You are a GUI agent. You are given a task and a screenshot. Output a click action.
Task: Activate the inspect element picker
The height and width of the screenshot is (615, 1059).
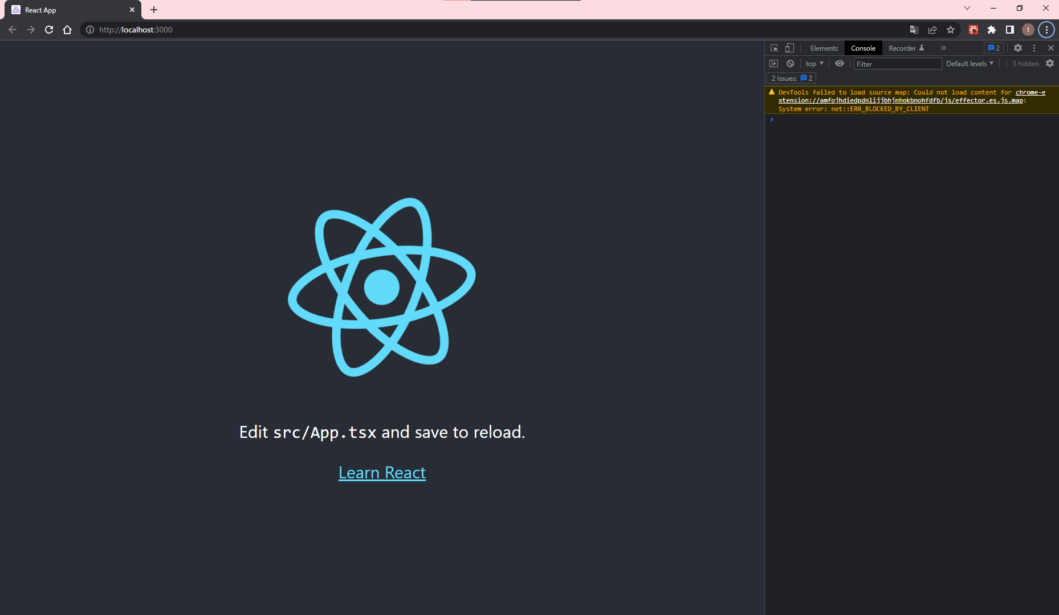(774, 48)
